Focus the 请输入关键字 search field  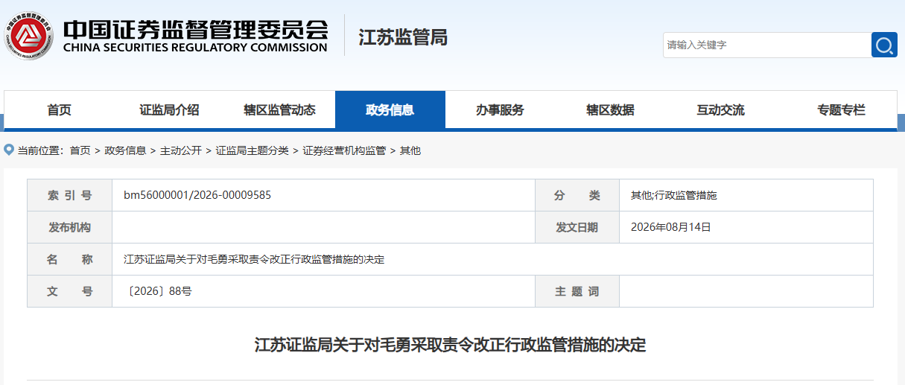coord(766,45)
